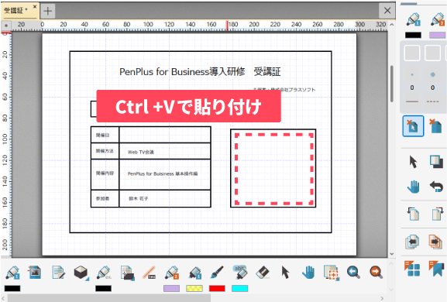This screenshot has width=447, height=302.
Task: Pick the black swatch under the ex. pen
Action: [104, 288]
